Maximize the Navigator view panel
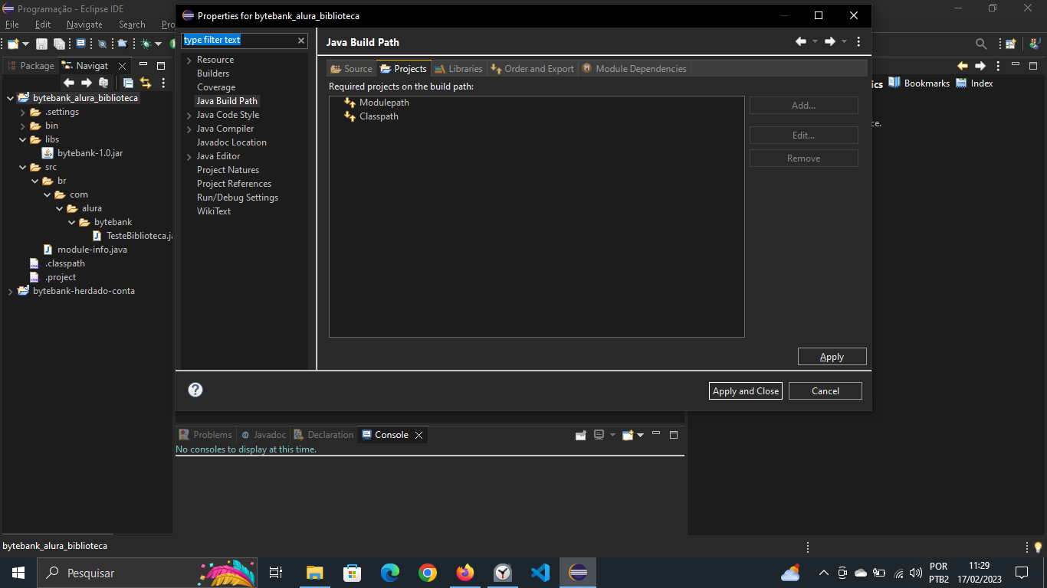 pos(161,66)
